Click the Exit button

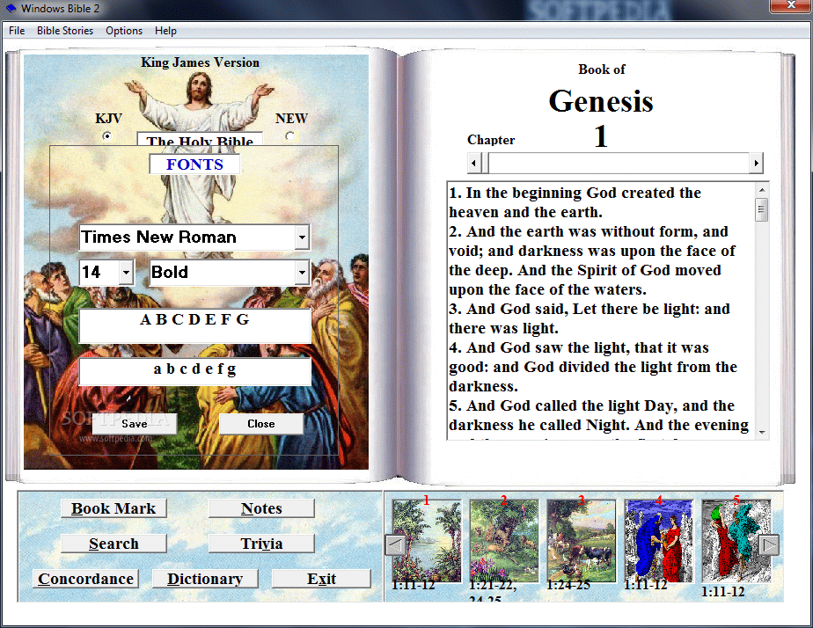[x=321, y=579]
